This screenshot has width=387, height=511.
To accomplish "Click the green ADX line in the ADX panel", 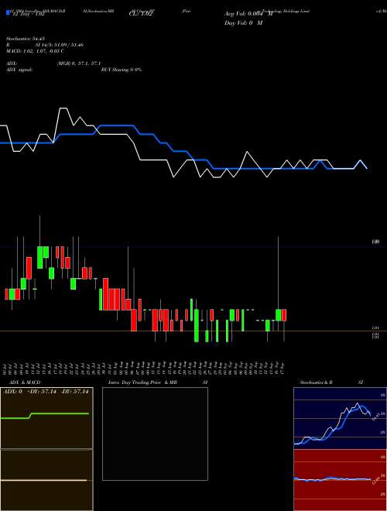I will pyautogui.click(x=45, y=415).
